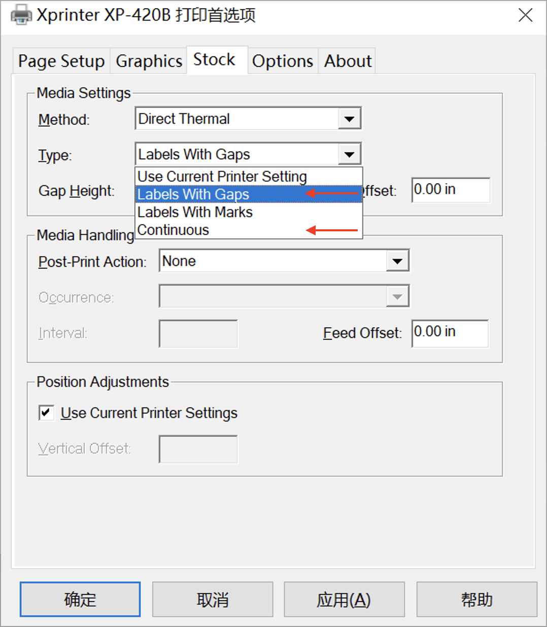This screenshot has height=627, width=547.
Task: Click the Direct Thermal method combo box
Action: click(x=248, y=119)
